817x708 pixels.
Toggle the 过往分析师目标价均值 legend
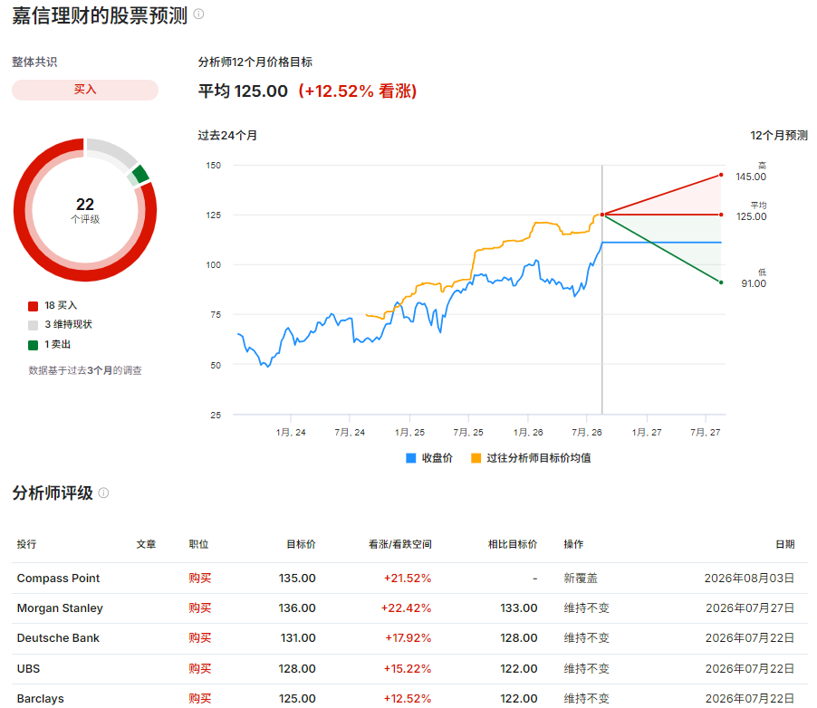pyautogui.click(x=531, y=458)
